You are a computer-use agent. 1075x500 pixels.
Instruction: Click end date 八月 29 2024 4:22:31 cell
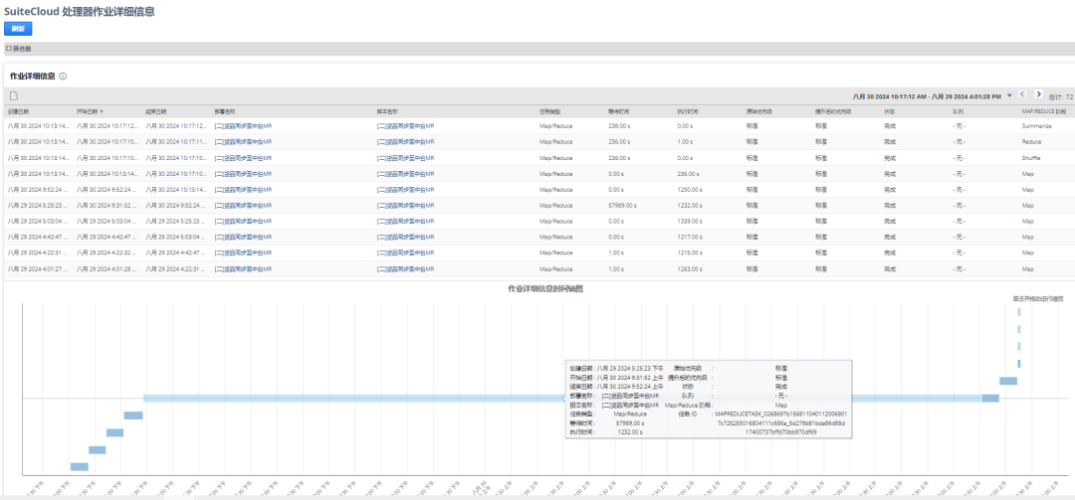tap(176, 269)
